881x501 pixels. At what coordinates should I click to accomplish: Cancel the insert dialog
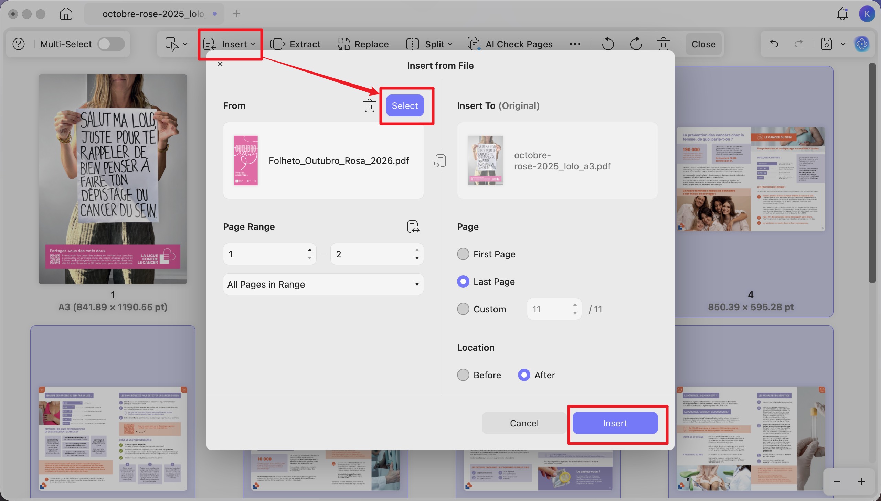pos(524,423)
